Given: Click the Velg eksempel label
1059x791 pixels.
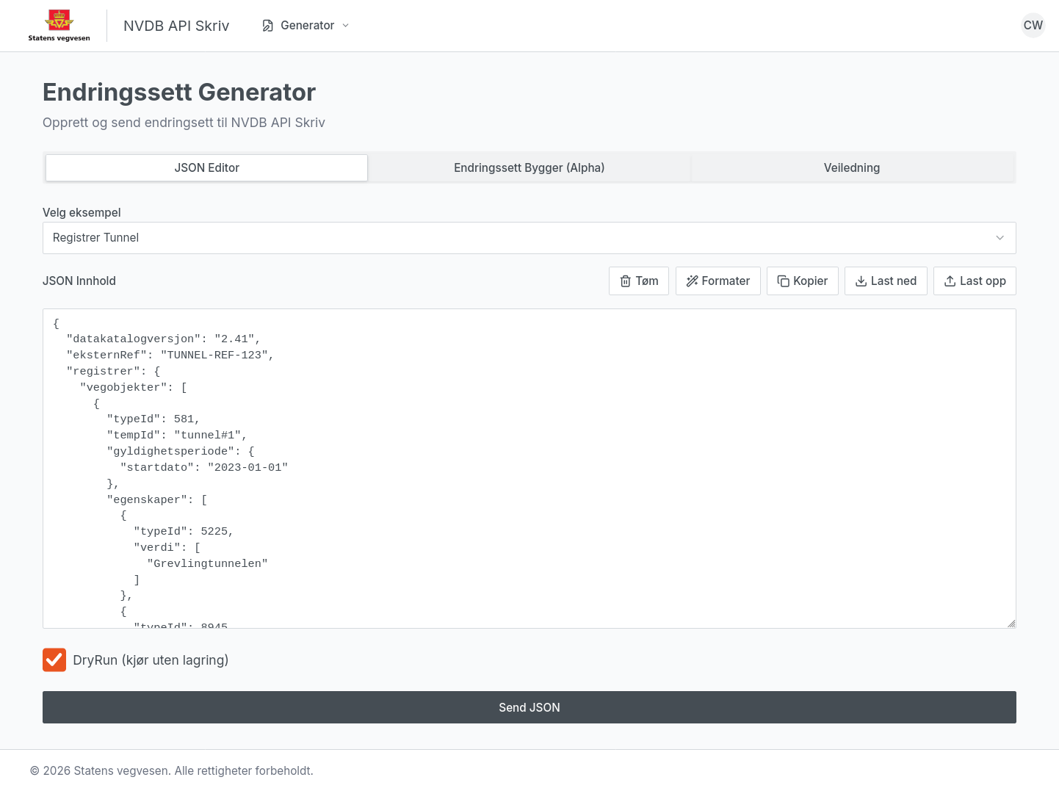Looking at the screenshot, I should pos(82,212).
